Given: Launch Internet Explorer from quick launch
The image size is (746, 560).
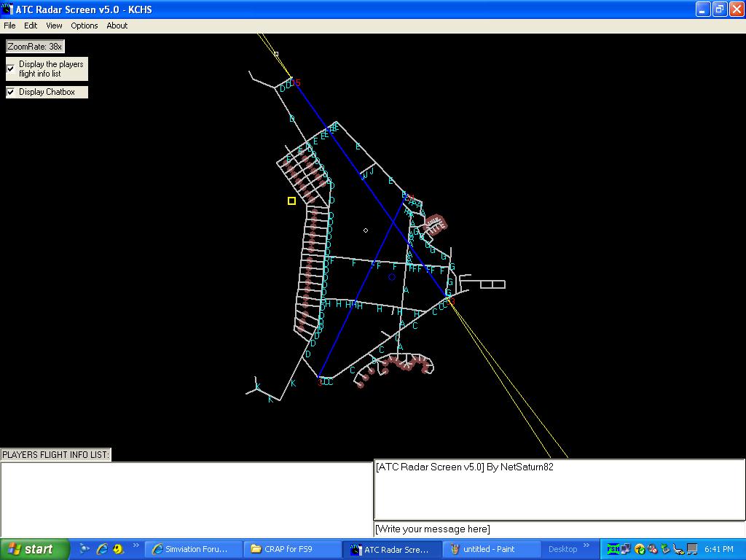Looking at the screenshot, I should click(x=102, y=549).
